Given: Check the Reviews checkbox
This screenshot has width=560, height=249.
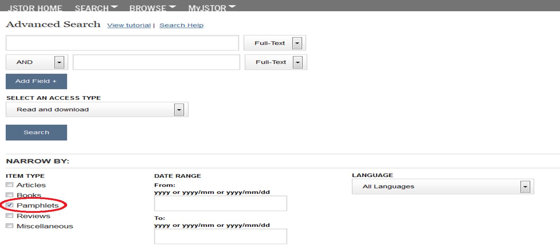Looking at the screenshot, I should (x=10, y=216).
